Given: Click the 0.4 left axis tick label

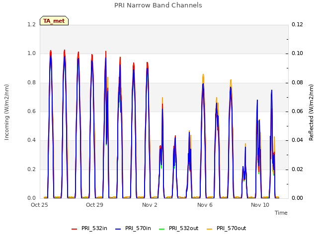Looking at the screenshot, I should point(31,140).
